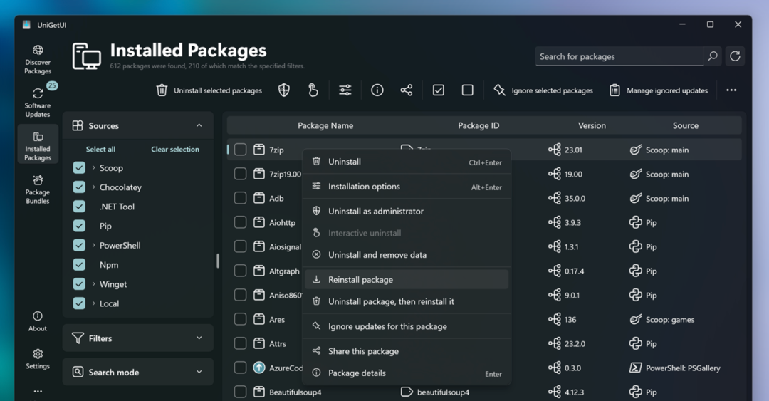Image resolution: width=769 pixels, height=401 pixels.
Task: Toggle the Npm source checkbox
Action: [x=79, y=265]
